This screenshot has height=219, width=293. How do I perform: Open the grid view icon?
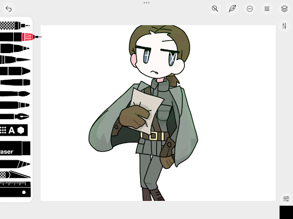267,9
